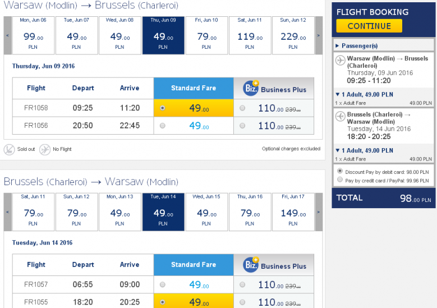Click the yellow CONTINUE button
The width and height of the screenshot is (437, 308).
(369, 26)
